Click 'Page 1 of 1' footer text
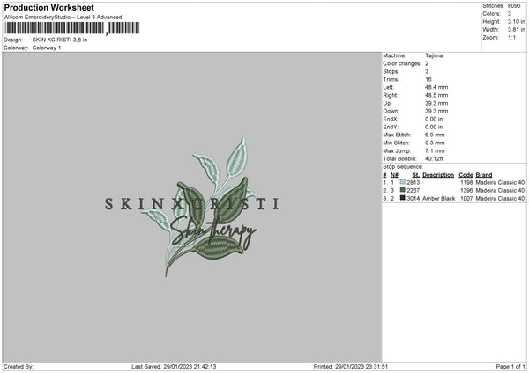 (x=510, y=366)
